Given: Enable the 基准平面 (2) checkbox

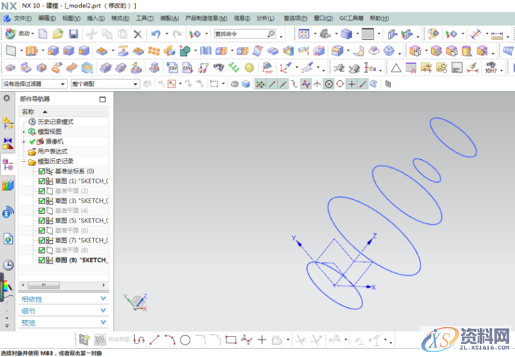Looking at the screenshot, I should click(x=41, y=191).
